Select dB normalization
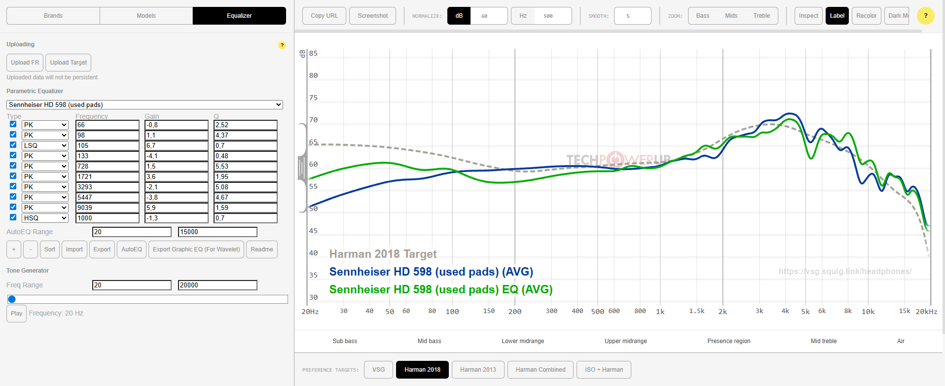 point(459,16)
